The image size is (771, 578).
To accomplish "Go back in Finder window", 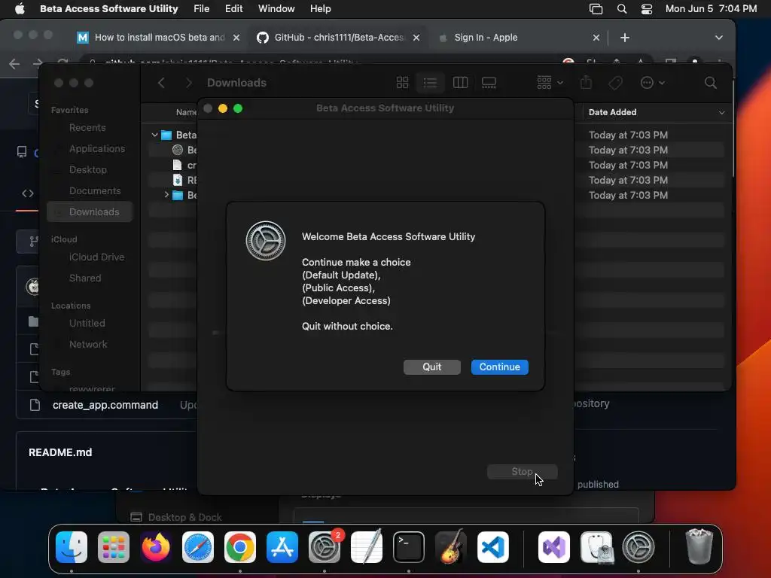I will point(161,83).
